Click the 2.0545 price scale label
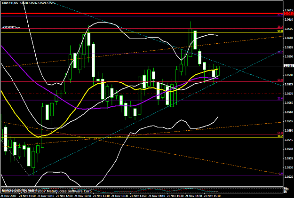Image resolution: width=294 pixels, height=198 pixels. pyautogui.click(x=288, y=140)
